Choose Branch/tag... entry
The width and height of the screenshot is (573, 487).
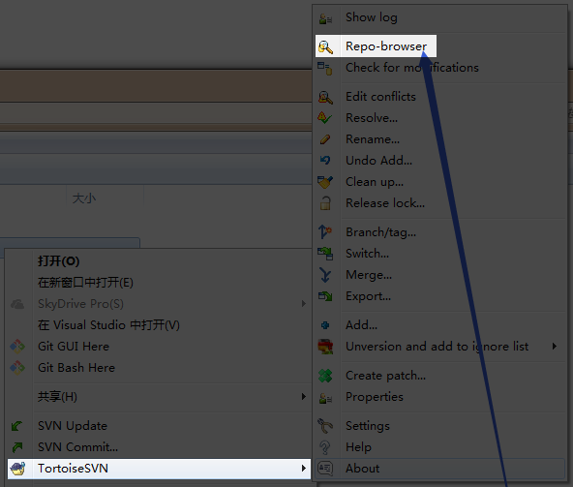point(380,232)
